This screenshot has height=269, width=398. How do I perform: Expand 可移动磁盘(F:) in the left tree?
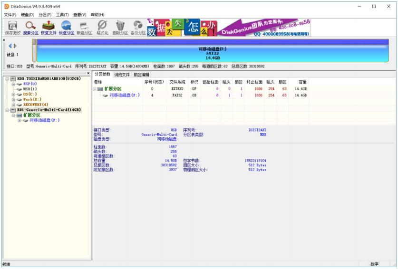pos(19,121)
